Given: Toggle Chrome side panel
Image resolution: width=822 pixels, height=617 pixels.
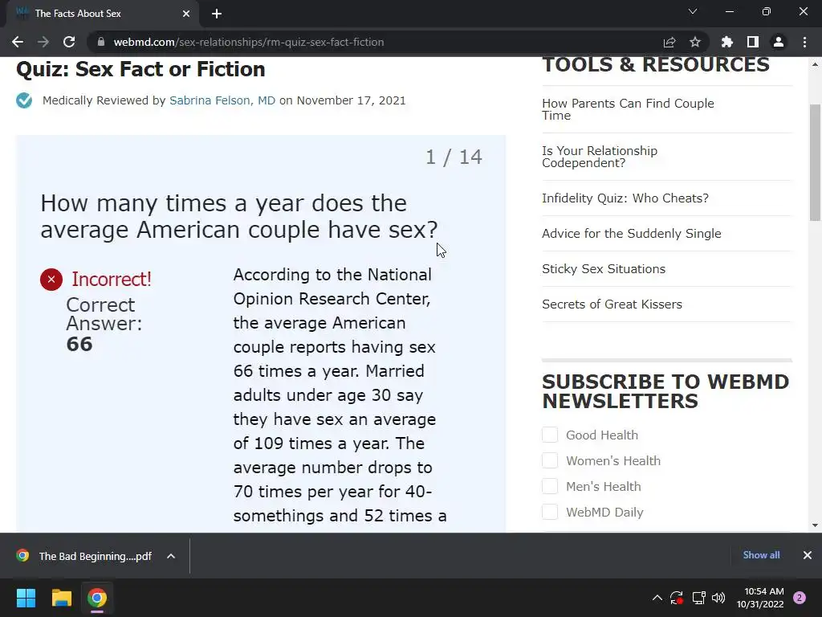Looking at the screenshot, I should tap(753, 42).
